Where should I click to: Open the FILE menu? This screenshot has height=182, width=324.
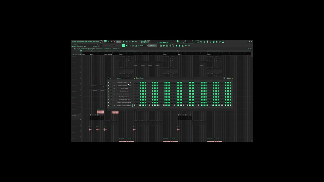click(x=73, y=42)
